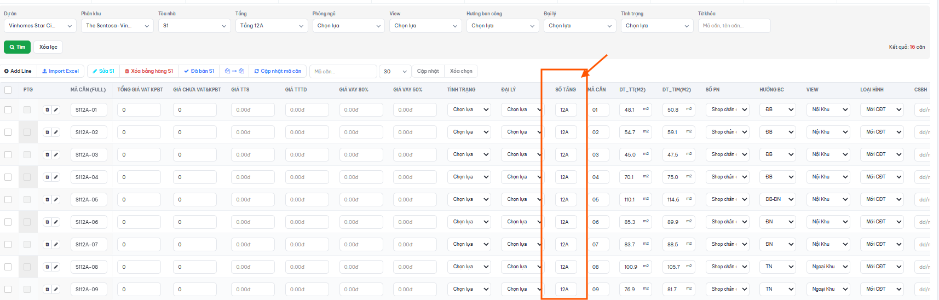Viewport: 939px width, 300px height.
Task: Open the Hướng ban công filter dropdown
Action: coord(503,26)
